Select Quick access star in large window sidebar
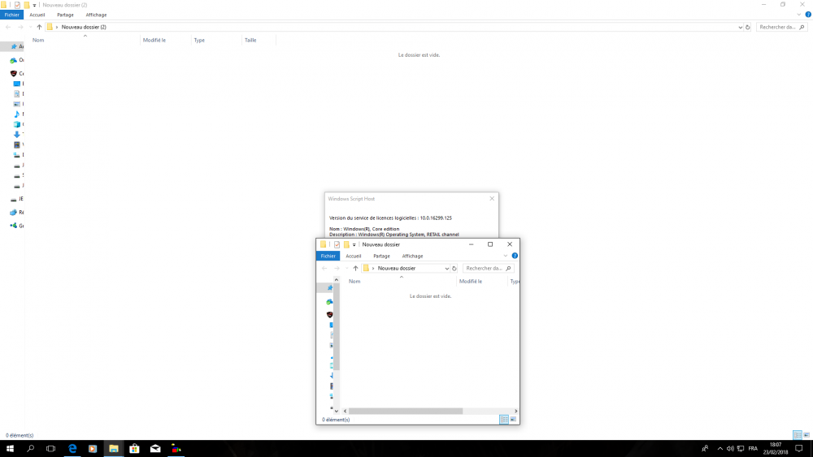 pyautogui.click(x=14, y=46)
